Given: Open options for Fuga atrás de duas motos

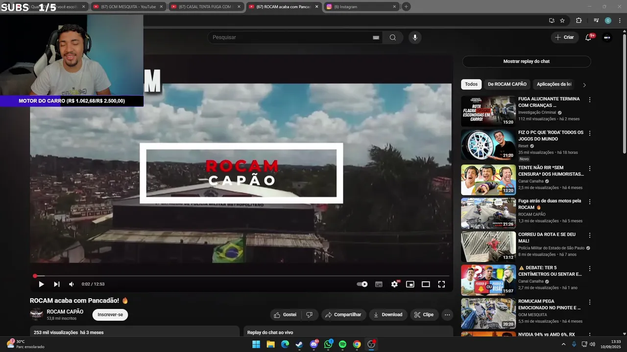Looking at the screenshot, I should click(x=590, y=201).
